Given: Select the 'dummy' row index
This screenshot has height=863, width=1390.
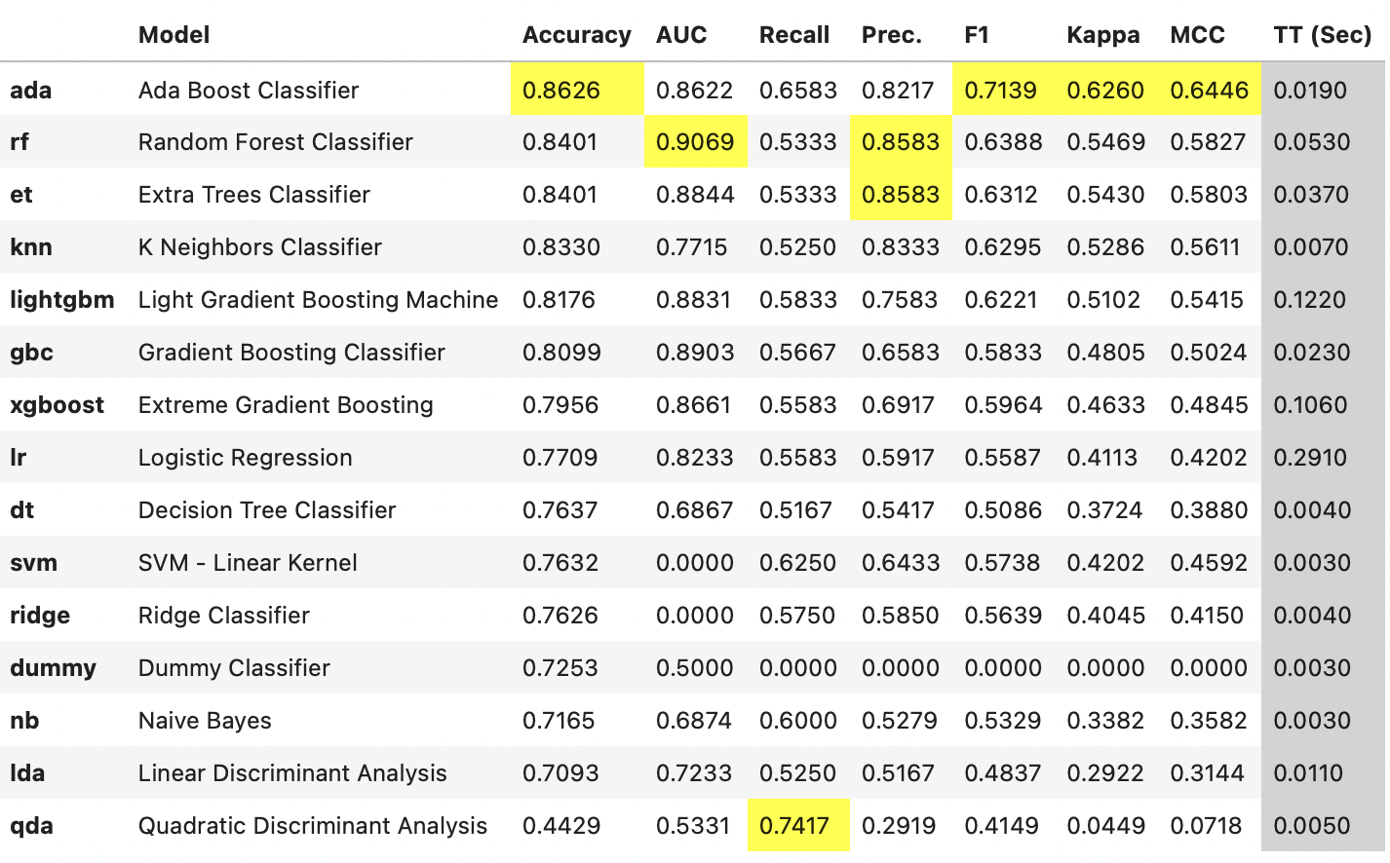Looking at the screenshot, I should 53,668.
